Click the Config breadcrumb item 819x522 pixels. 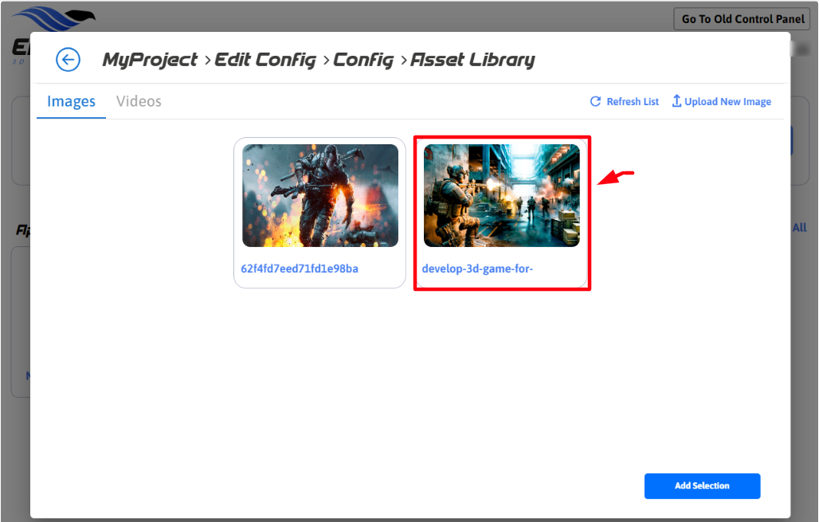tap(362, 60)
